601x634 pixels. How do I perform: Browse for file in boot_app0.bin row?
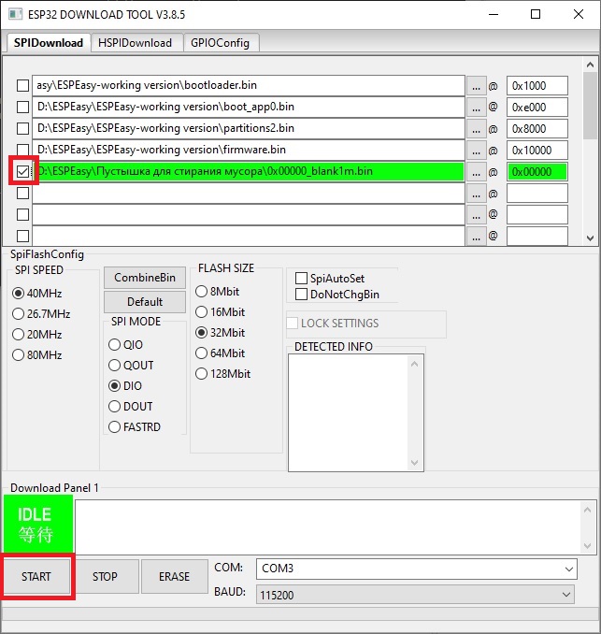(x=476, y=108)
